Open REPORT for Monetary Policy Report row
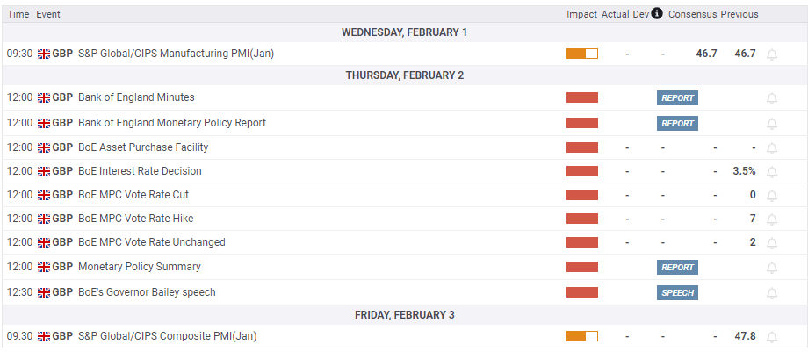 pos(677,124)
